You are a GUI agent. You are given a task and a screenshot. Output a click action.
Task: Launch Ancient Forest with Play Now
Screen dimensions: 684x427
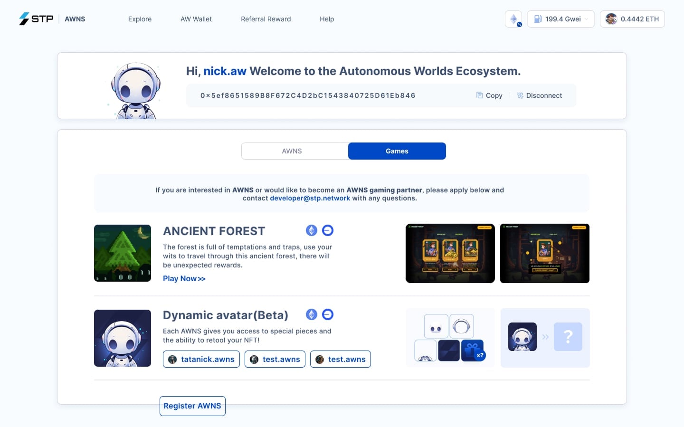pyautogui.click(x=184, y=279)
